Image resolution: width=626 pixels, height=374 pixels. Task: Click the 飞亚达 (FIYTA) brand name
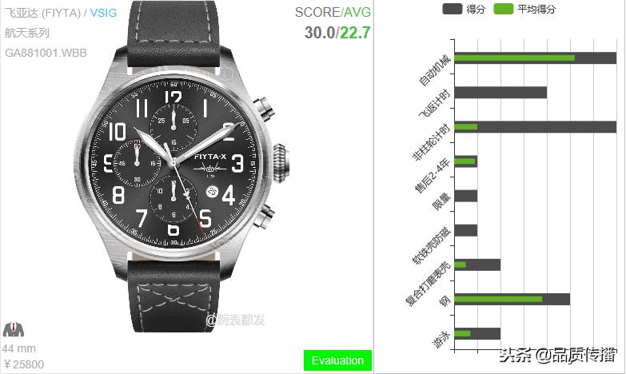(x=42, y=13)
